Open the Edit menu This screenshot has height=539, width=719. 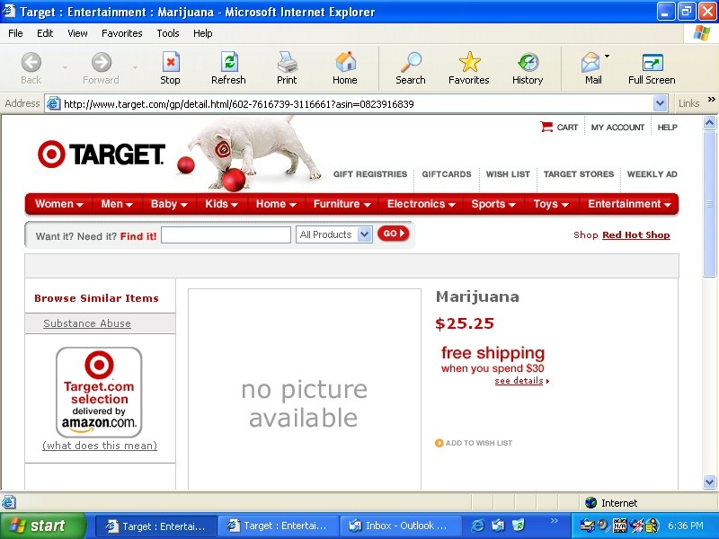45,33
